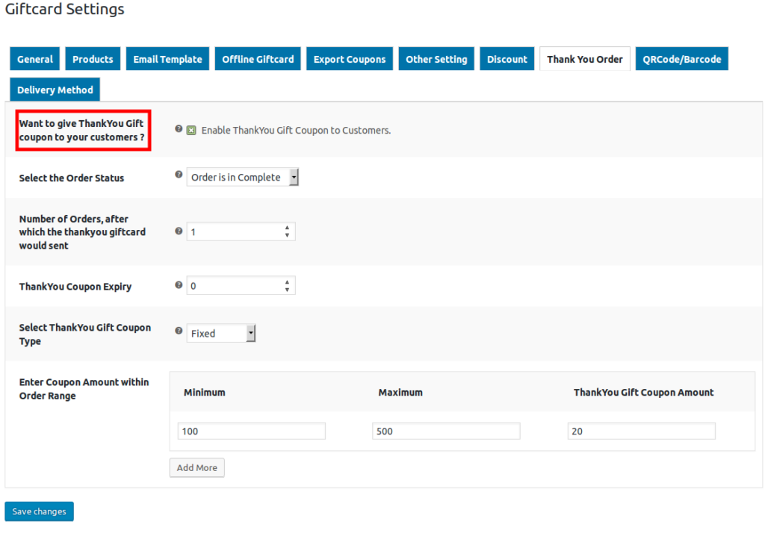The width and height of the screenshot is (765, 533).
Task: Click the 'Select the Order Status' label
Action: [x=72, y=178]
